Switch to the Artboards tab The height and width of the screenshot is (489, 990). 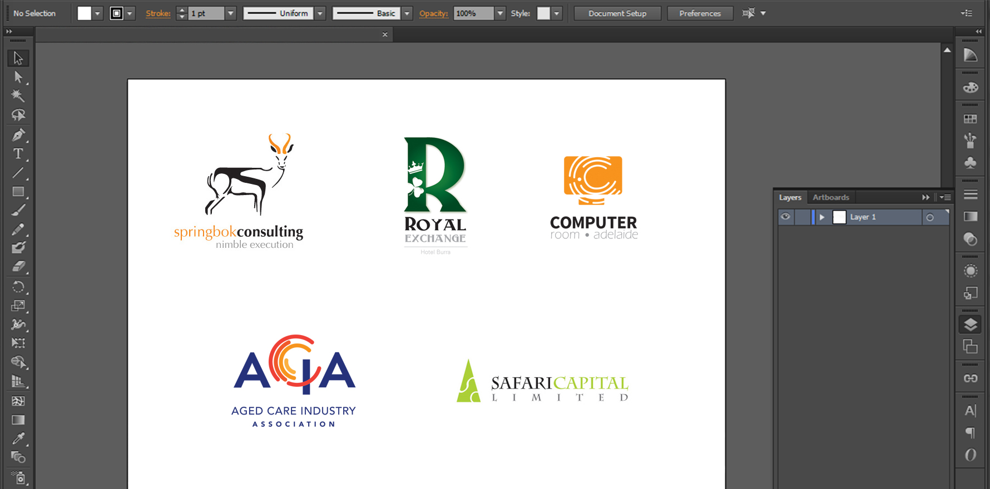point(830,197)
